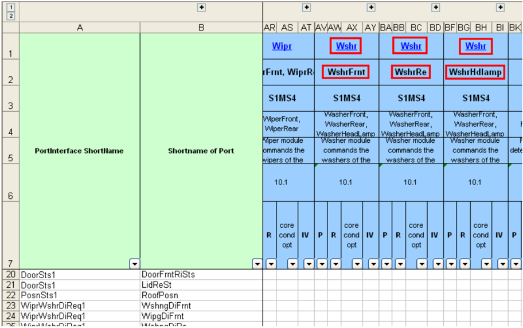
Task: Click outline level 2 button
Action: click(x=11, y=15)
